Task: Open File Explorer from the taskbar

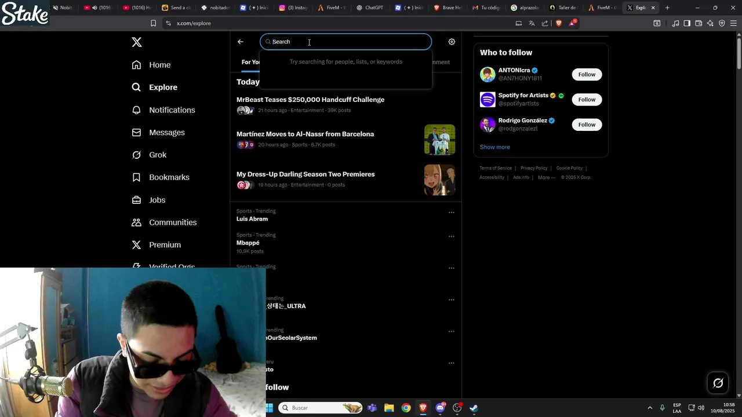Action: (x=389, y=408)
